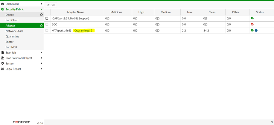Select the Adapter menu item
Image resolution: width=274 pixels, height=125 pixels.
click(x=22, y=26)
